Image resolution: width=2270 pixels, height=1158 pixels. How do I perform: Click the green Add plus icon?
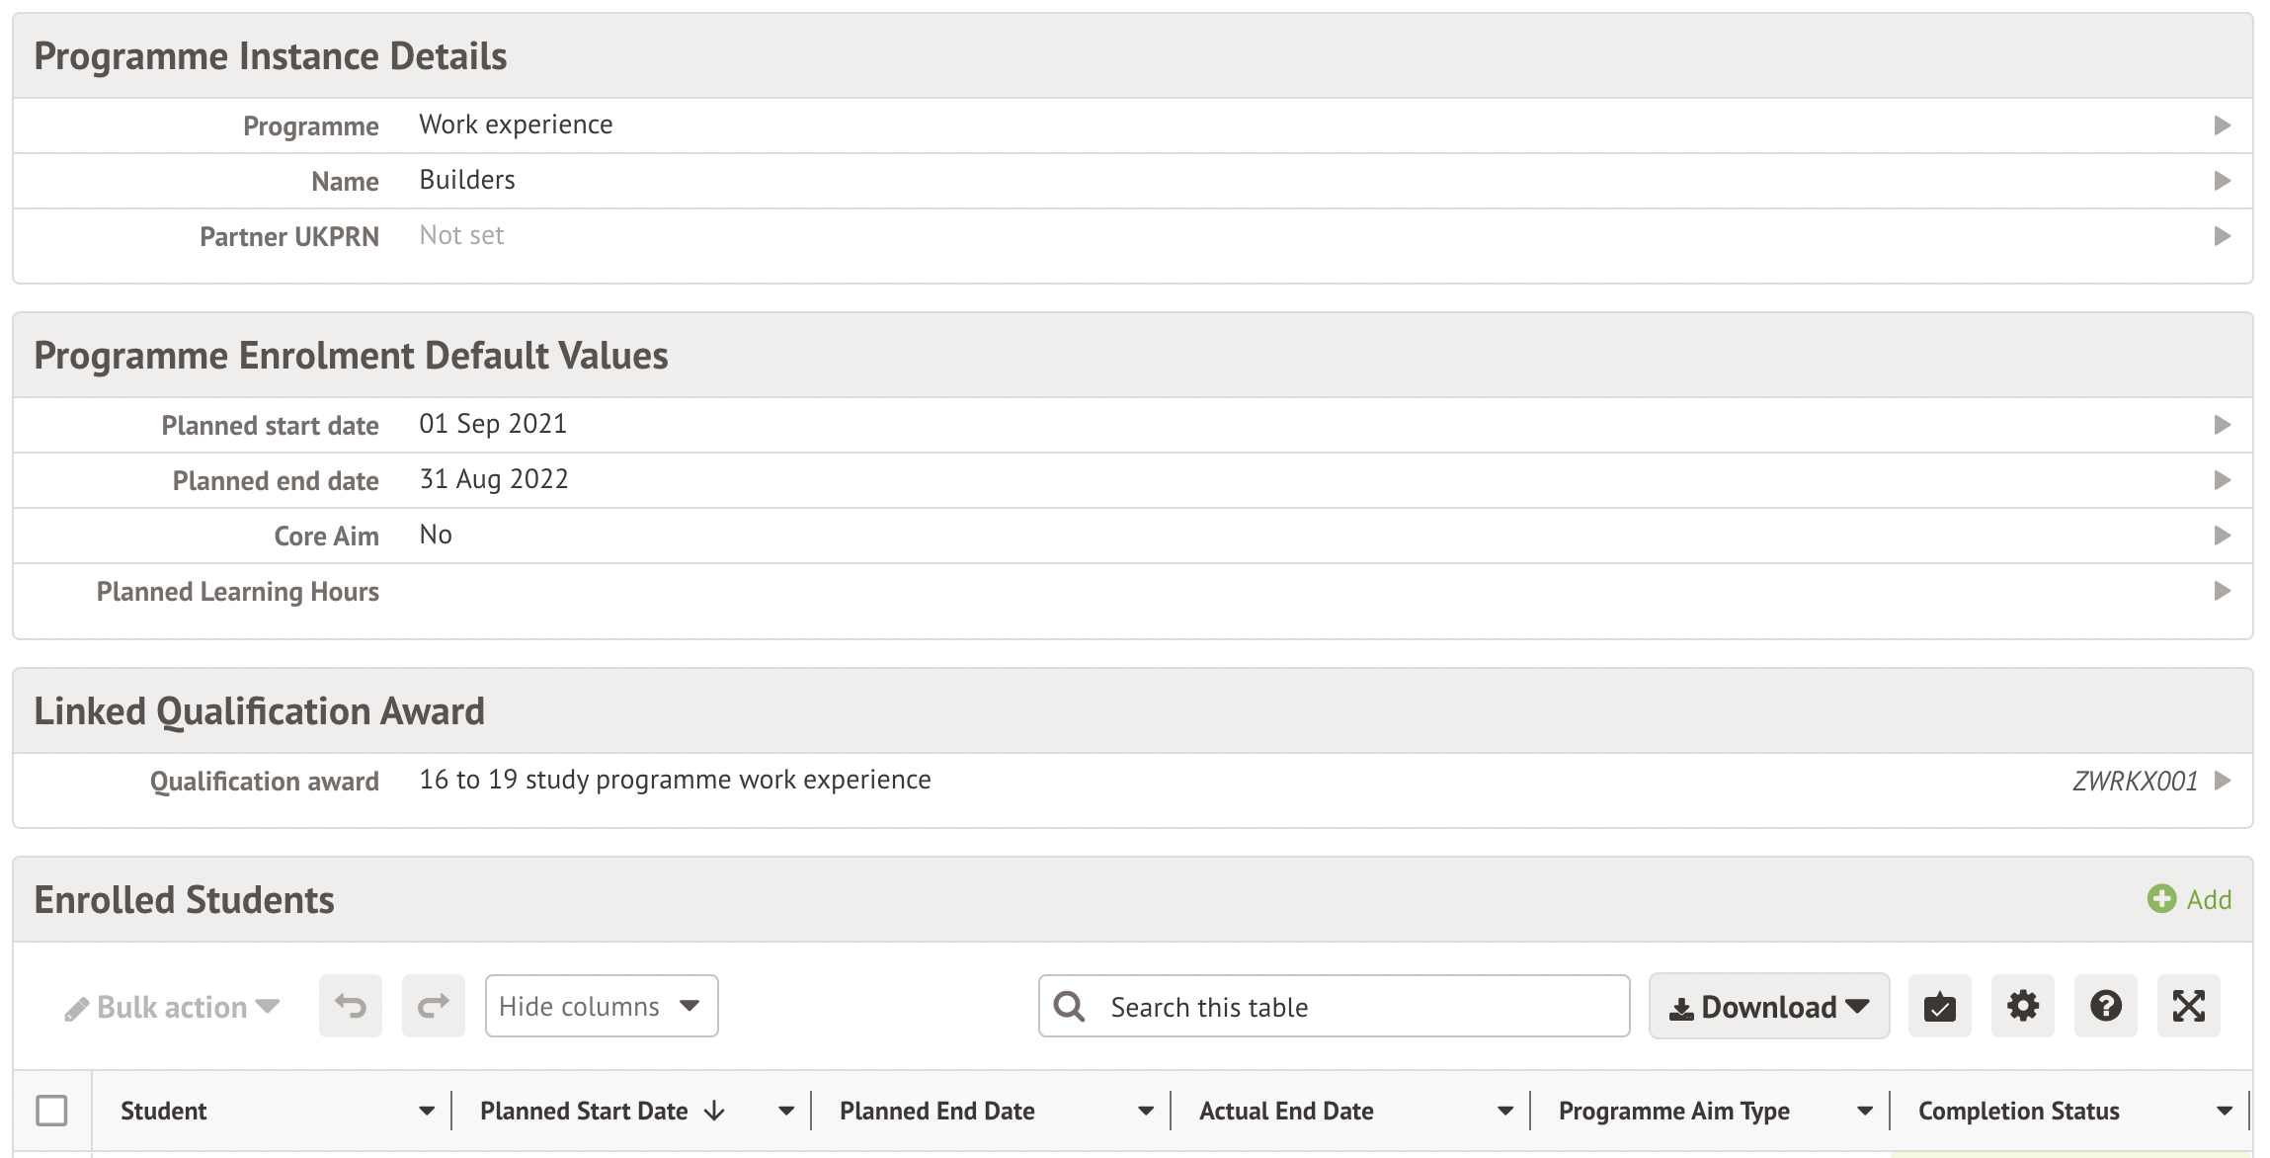(x=2161, y=898)
